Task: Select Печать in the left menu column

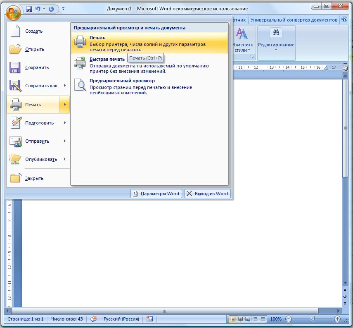Action: coord(33,105)
